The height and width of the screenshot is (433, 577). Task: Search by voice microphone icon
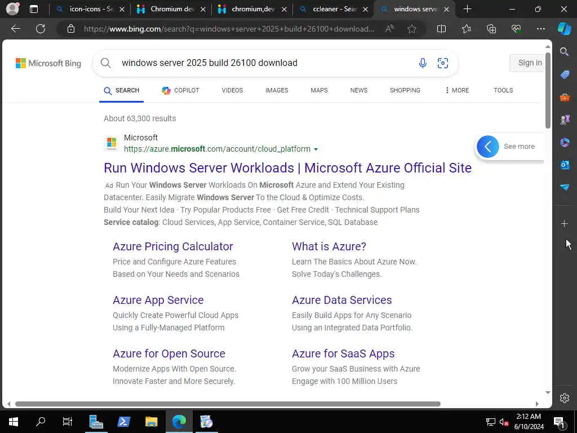[423, 63]
